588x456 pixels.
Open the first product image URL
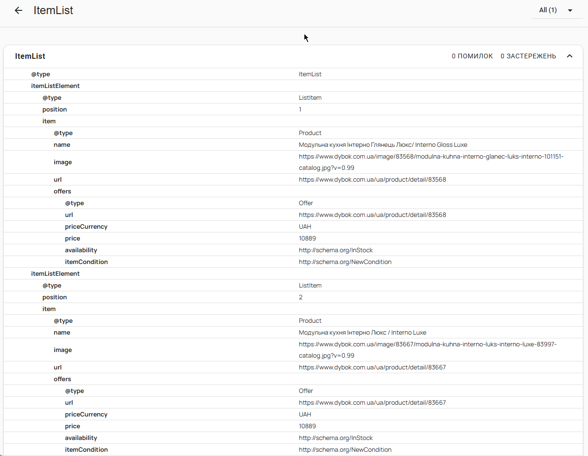[431, 162]
